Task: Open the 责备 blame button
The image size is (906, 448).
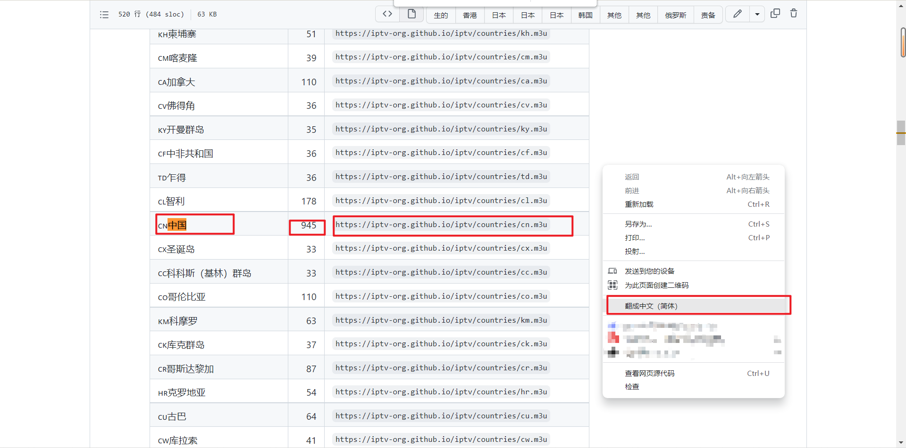Action: click(x=708, y=15)
